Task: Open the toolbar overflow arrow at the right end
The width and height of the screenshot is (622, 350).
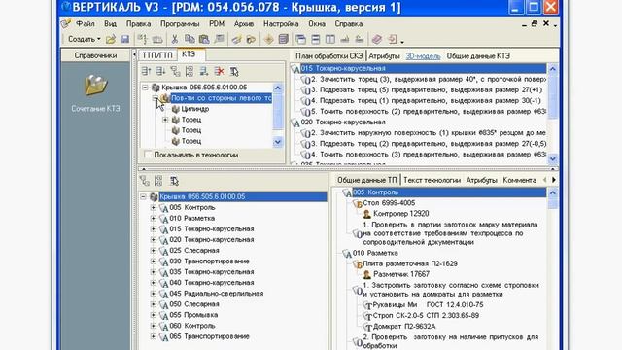Action: coord(402,41)
